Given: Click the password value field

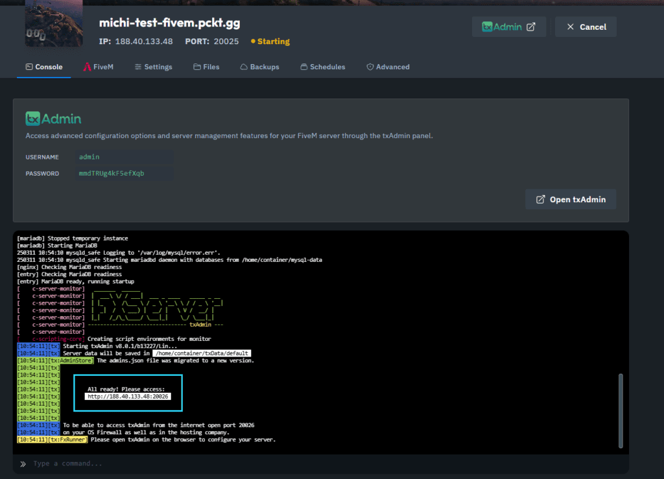Looking at the screenshot, I should pyautogui.click(x=112, y=174).
